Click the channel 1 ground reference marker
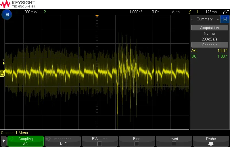Viewport: 230px width, 147px height. 2,73
